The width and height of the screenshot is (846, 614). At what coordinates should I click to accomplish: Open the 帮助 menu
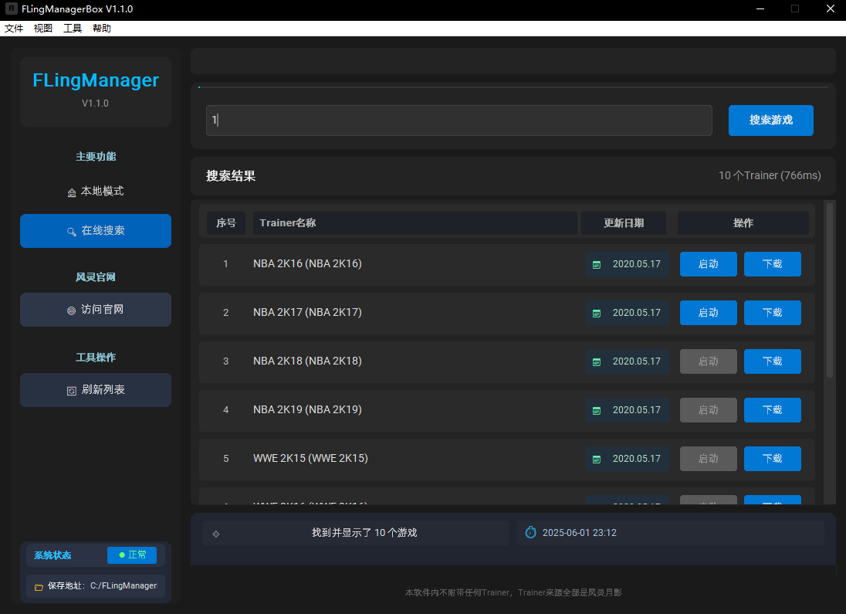pyautogui.click(x=101, y=28)
